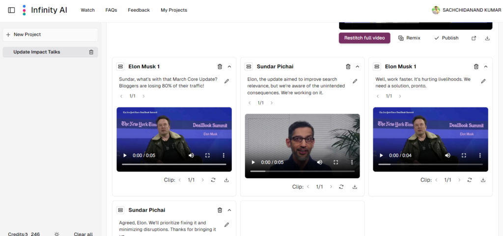Create a New Project from the sidebar

pyautogui.click(x=50, y=35)
